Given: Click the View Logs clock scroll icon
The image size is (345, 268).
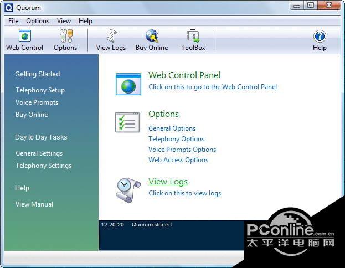Looking at the screenshot, I should pos(128,190).
